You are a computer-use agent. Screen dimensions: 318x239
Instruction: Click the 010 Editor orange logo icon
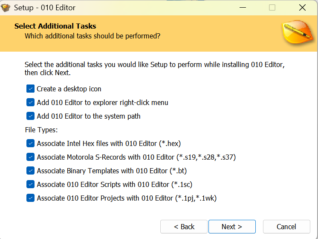coord(298,32)
